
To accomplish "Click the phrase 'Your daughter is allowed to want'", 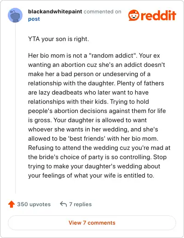I will coord(100,120).
